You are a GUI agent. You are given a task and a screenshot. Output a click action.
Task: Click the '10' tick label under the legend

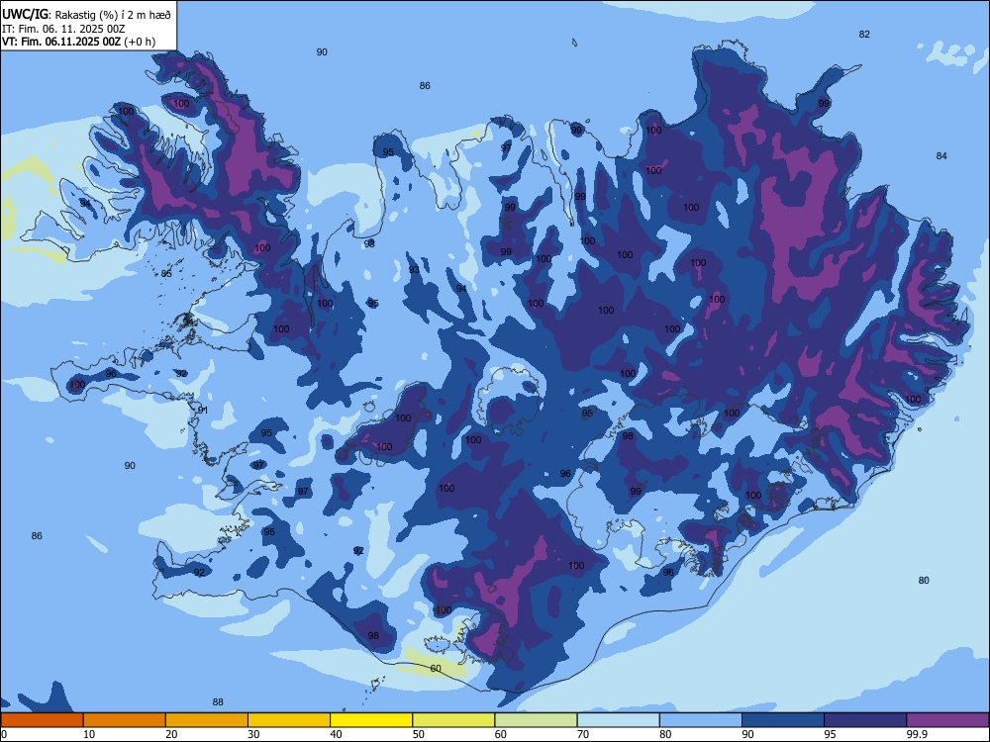coord(89,734)
